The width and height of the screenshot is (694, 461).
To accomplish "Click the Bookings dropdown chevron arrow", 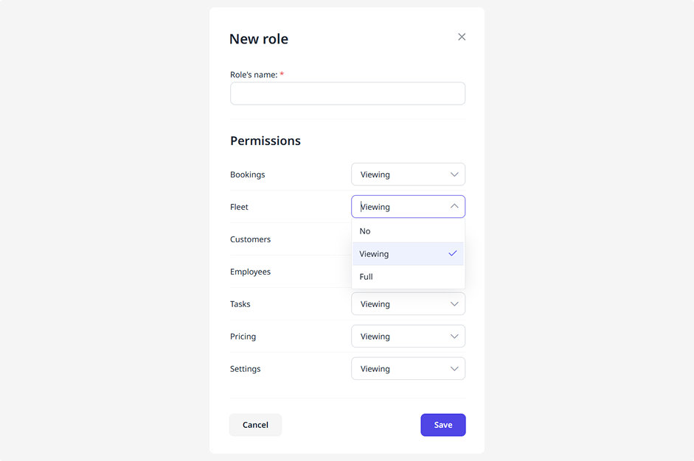I will click(454, 175).
